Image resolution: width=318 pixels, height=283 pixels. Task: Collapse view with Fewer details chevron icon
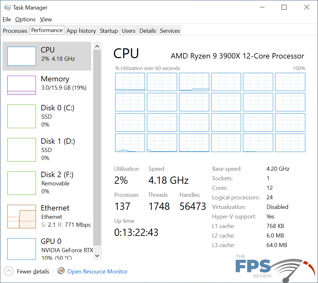coord(9,271)
